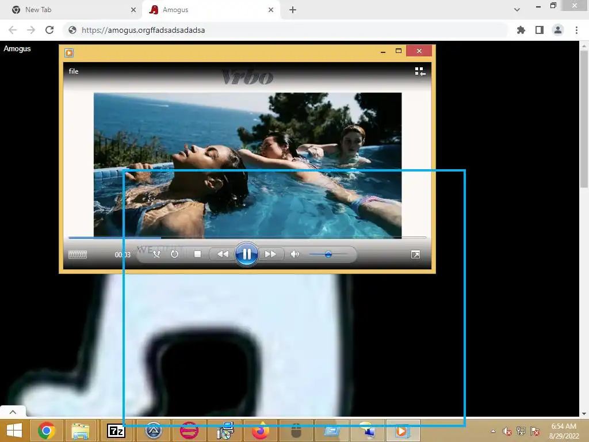Mute the media player speaker icon

pyautogui.click(x=295, y=254)
